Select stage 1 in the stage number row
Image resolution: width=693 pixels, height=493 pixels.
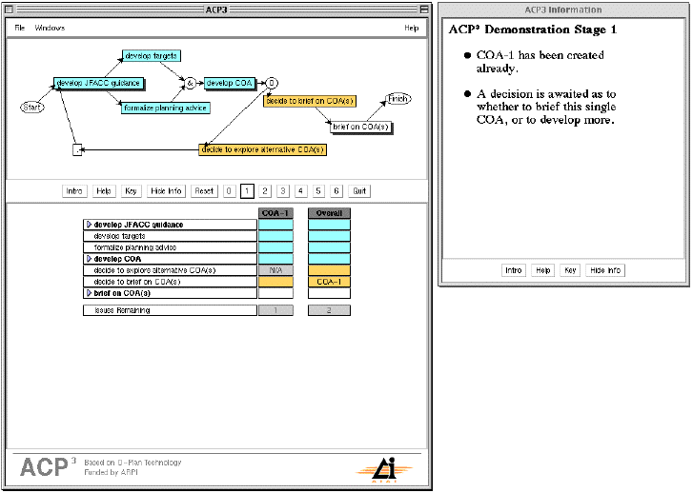[x=247, y=190]
